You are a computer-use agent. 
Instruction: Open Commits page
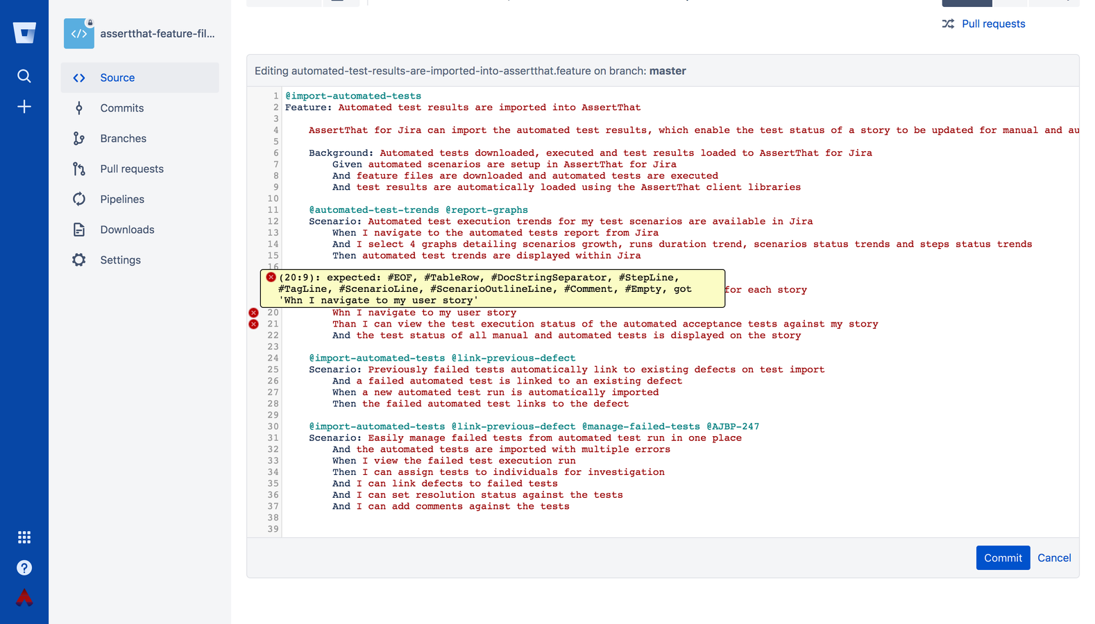(140, 108)
